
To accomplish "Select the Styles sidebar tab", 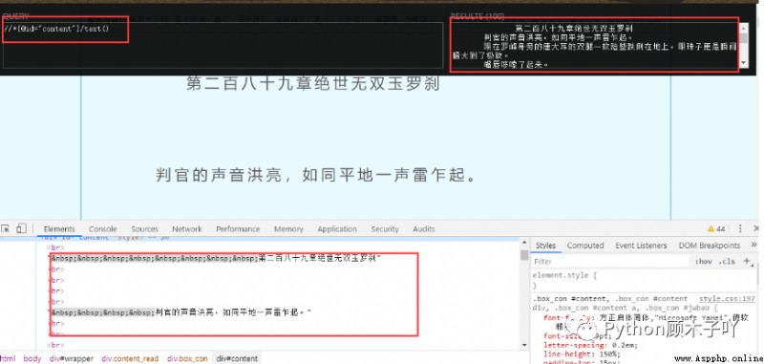I will (545, 246).
